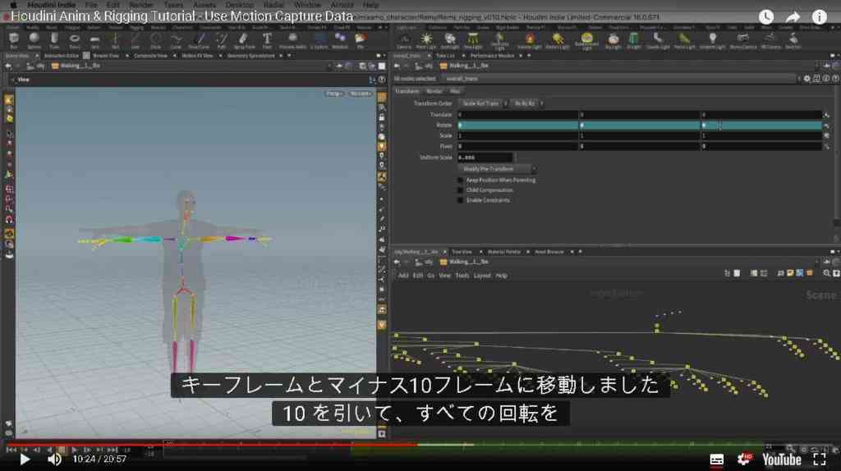This screenshot has height=471, width=841.
Task: Select the Box shelf tool
Action: (x=14, y=39)
